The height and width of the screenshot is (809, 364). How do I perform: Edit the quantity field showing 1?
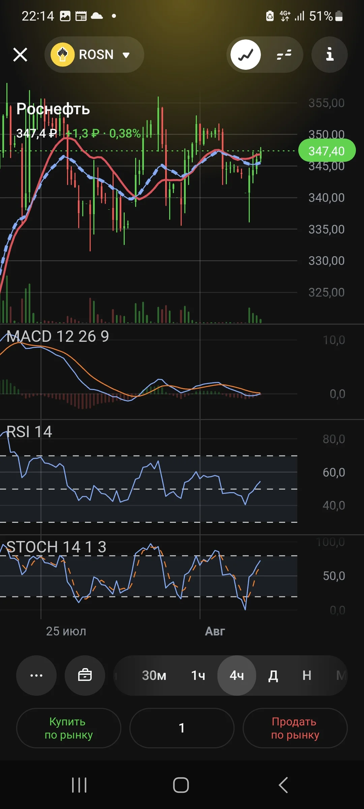point(182,728)
